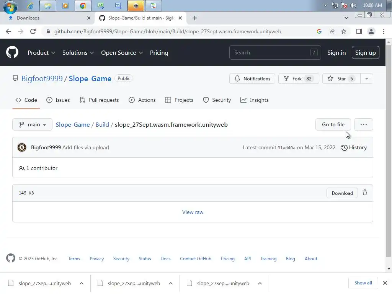This screenshot has width=392, height=294.
Task: Show hidden system tray icons
Action: pyautogui.click(x=325, y=5)
